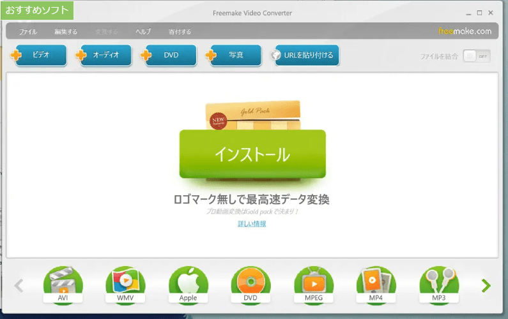
Task: Click the おすすめソフト green label
Action: (37, 10)
